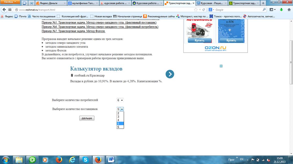This screenshot has height=164, width=293.
Task: Open the Новая вкладка bookmark
Action: 101,16
